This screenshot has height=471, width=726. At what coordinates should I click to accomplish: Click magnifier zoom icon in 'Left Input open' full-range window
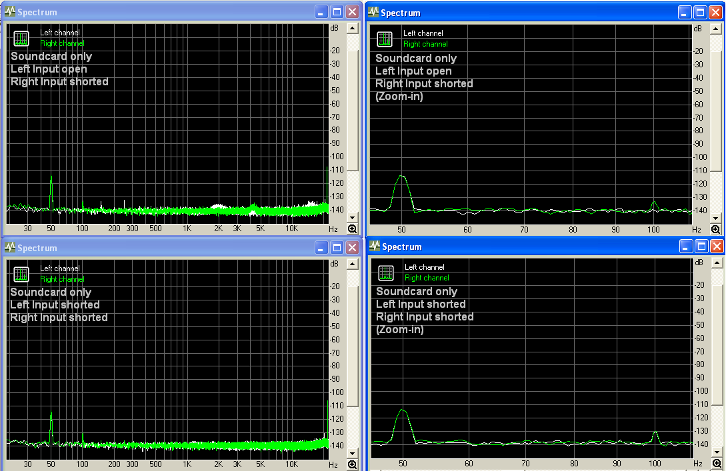pyautogui.click(x=353, y=229)
